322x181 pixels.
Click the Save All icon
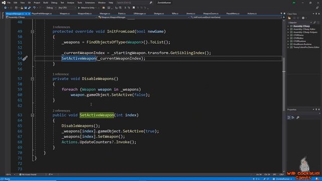29,8
